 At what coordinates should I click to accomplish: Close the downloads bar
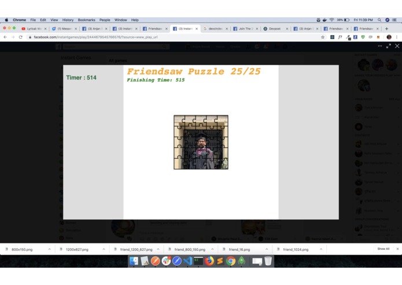(x=397, y=249)
